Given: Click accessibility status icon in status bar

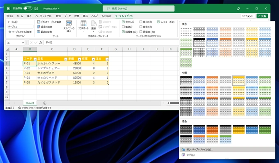Looking at the screenshot, I should (x=19, y=108).
